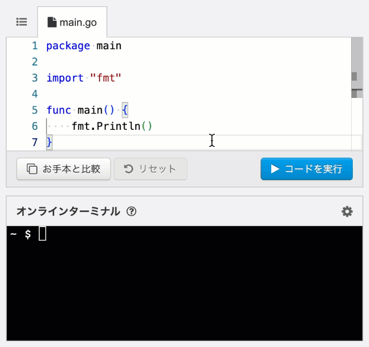Screen dimensions: 369x347
Task: Click the リセット reset button
Action: [x=150, y=169]
